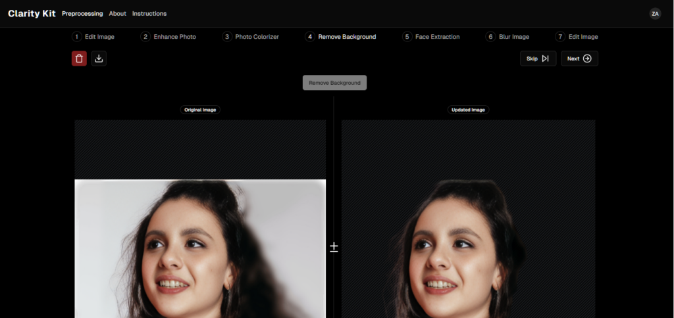This screenshot has height=318, width=674.
Task: Open the About page
Action: tap(117, 13)
